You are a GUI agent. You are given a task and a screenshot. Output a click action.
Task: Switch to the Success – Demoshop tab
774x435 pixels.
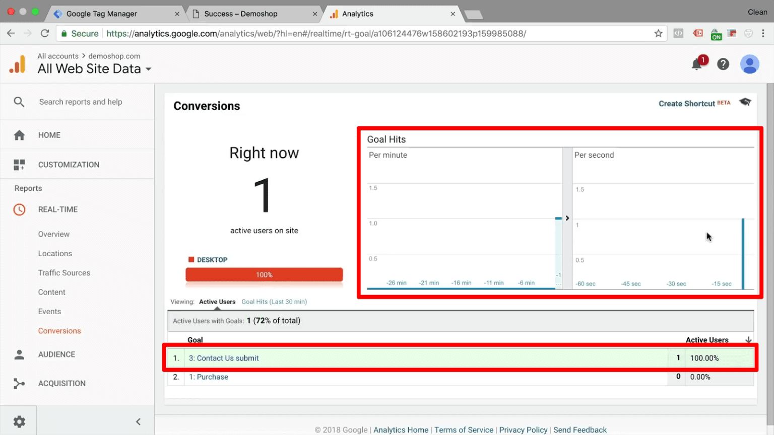pos(242,14)
